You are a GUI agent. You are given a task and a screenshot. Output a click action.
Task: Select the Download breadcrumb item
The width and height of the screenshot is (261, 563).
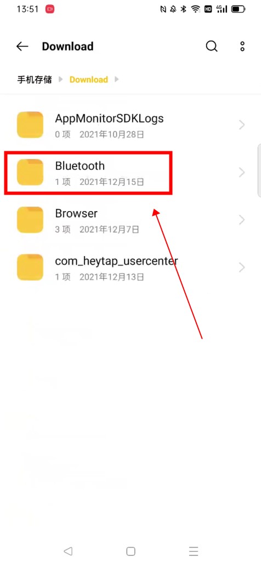[x=89, y=79]
